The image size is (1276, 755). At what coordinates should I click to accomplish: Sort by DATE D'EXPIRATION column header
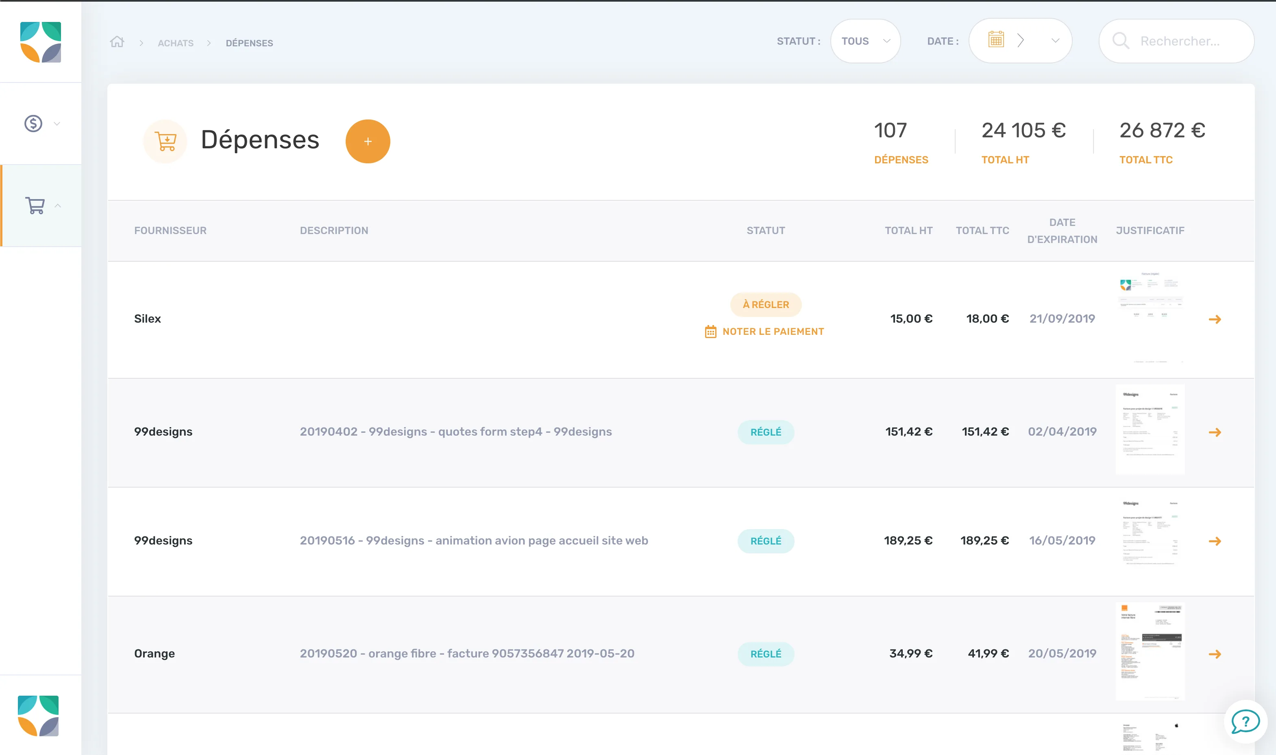(1062, 231)
